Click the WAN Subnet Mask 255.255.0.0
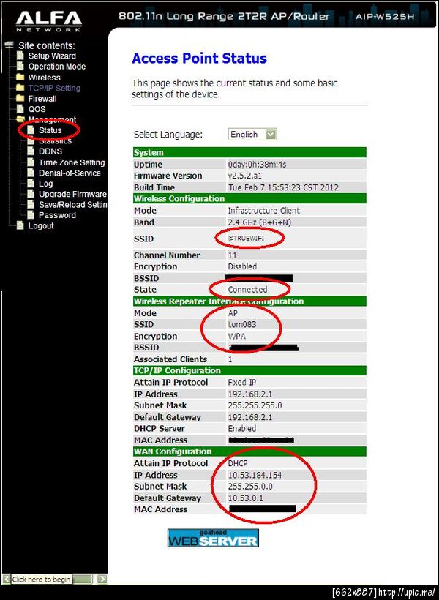The width and height of the screenshot is (439, 600). (x=250, y=487)
